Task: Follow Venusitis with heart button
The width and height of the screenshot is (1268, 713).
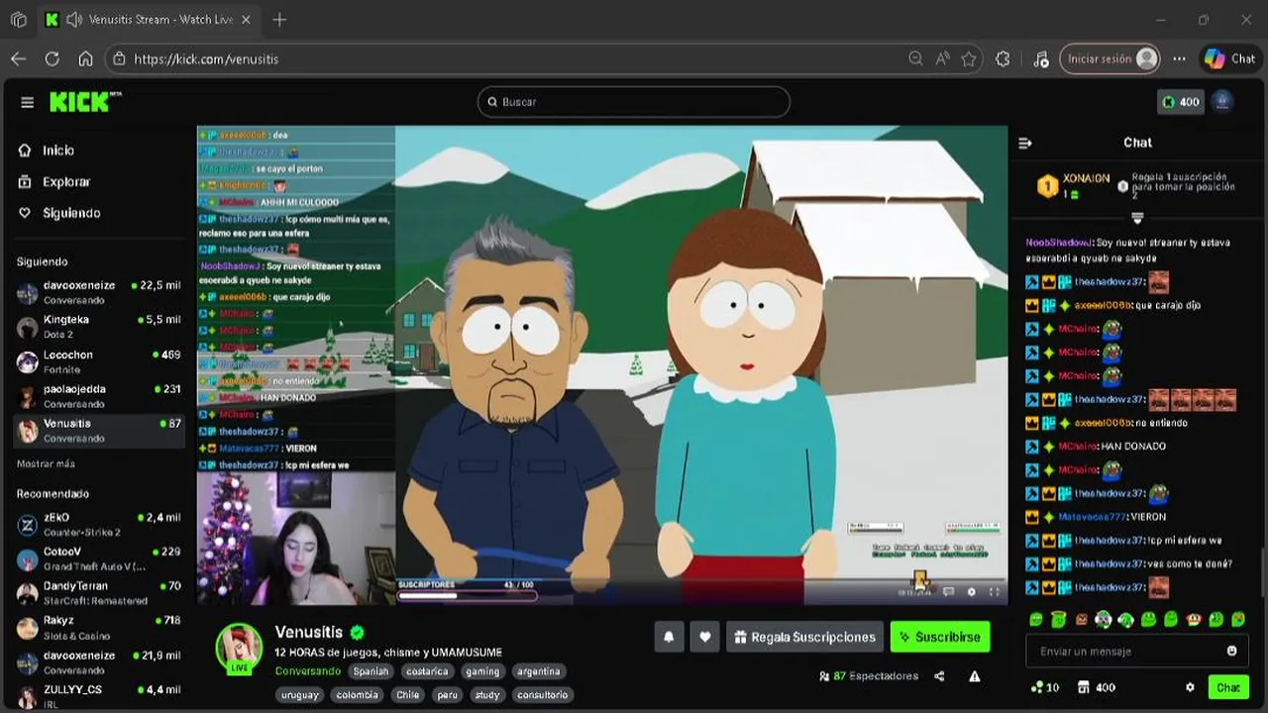Action: (704, 637)
